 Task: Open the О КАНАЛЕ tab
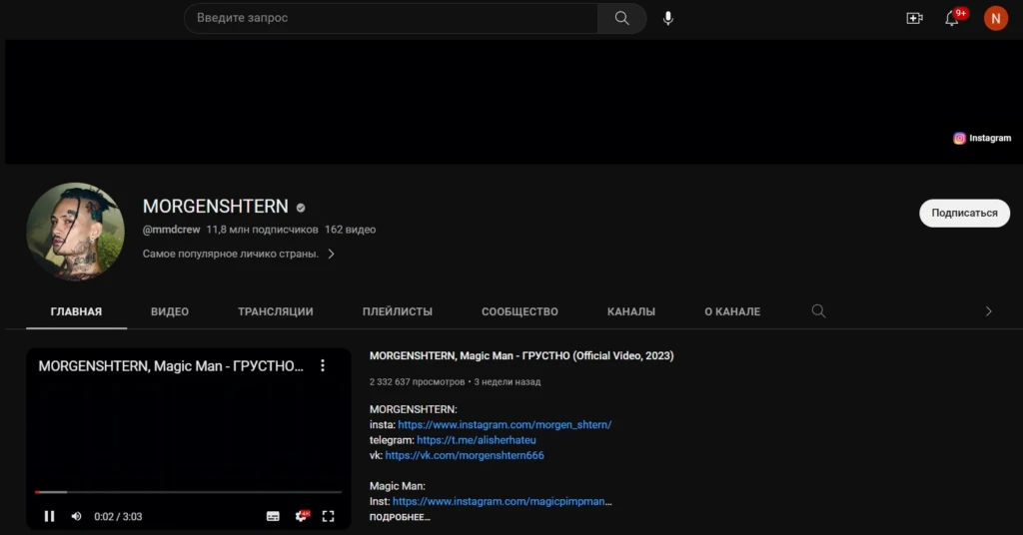[x=732, y=311]
